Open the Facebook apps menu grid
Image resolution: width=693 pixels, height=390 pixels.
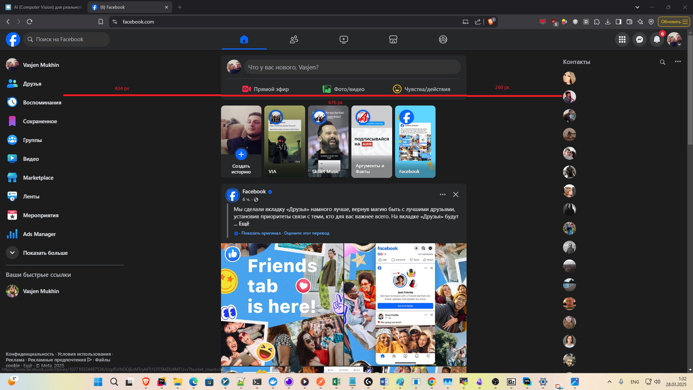(622, 39)
